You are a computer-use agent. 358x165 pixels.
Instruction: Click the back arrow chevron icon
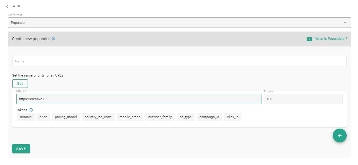point(7,6)
